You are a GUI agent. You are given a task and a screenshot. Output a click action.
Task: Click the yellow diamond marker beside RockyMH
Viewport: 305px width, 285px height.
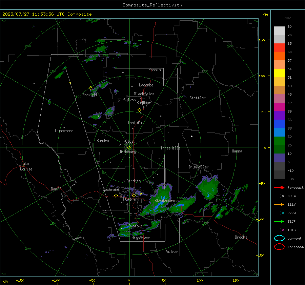click(90, 88)
